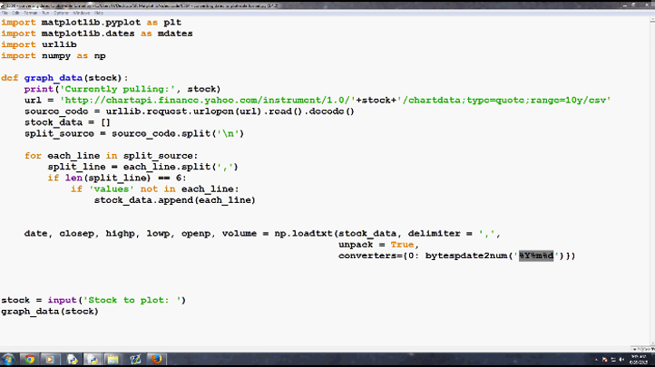
Task: Click the 'stock_data.append(each_line)' line
Action: pyautogui.click(x=174, y=200)
